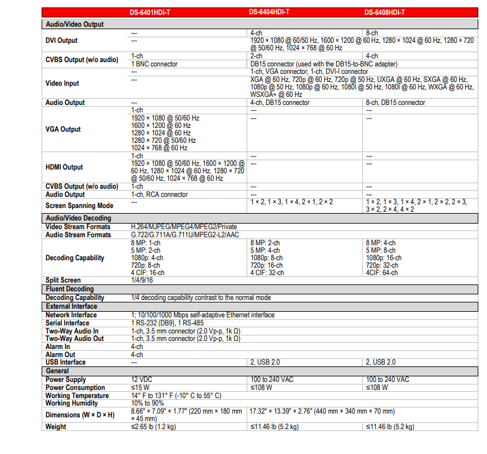Image resolution: width=487 pixels, height=454 pixels.
Task: Click the External Interface section heading
Action: click(x=71, y=306)
